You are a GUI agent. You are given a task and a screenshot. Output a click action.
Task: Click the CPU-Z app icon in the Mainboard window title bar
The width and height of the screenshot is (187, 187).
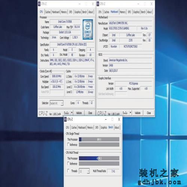(x=98, y=4)
